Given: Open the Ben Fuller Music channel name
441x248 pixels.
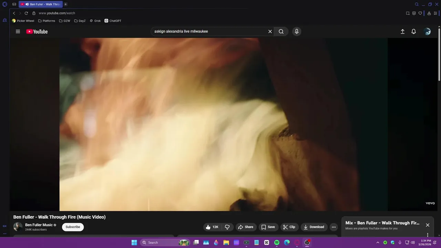Looking at the screenshot, I should pyautogui.click(x=39, y=225).
